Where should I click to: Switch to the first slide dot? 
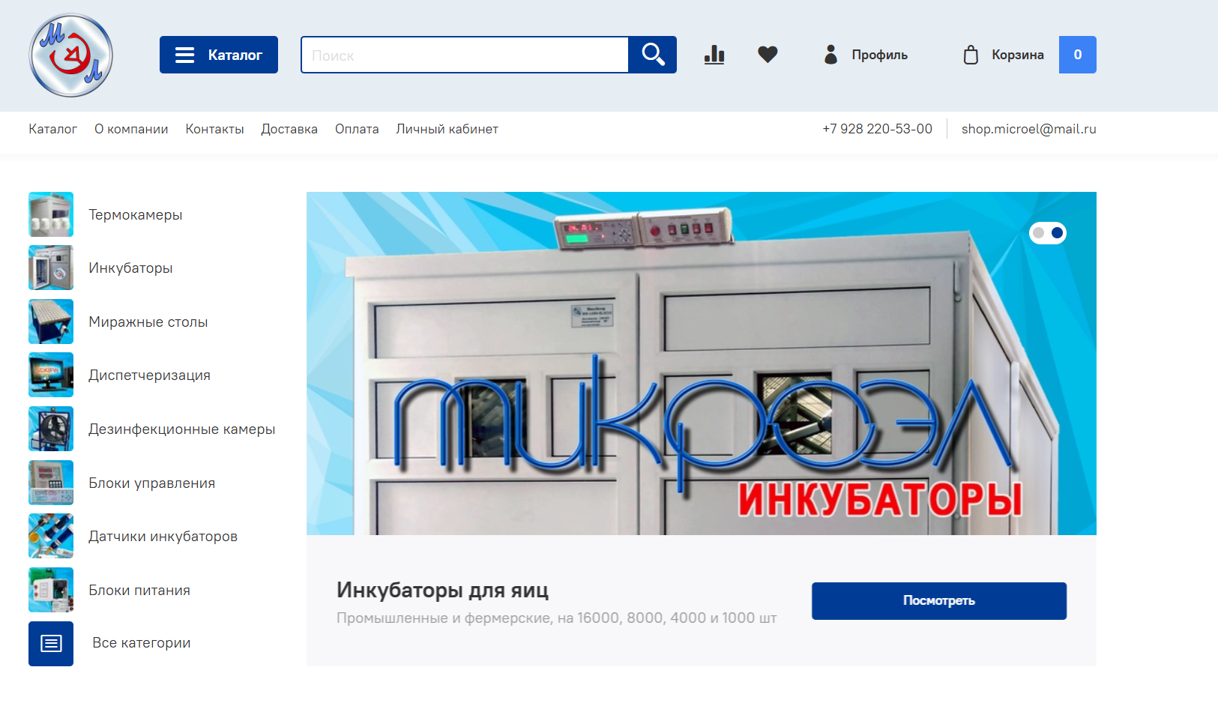1038,233
